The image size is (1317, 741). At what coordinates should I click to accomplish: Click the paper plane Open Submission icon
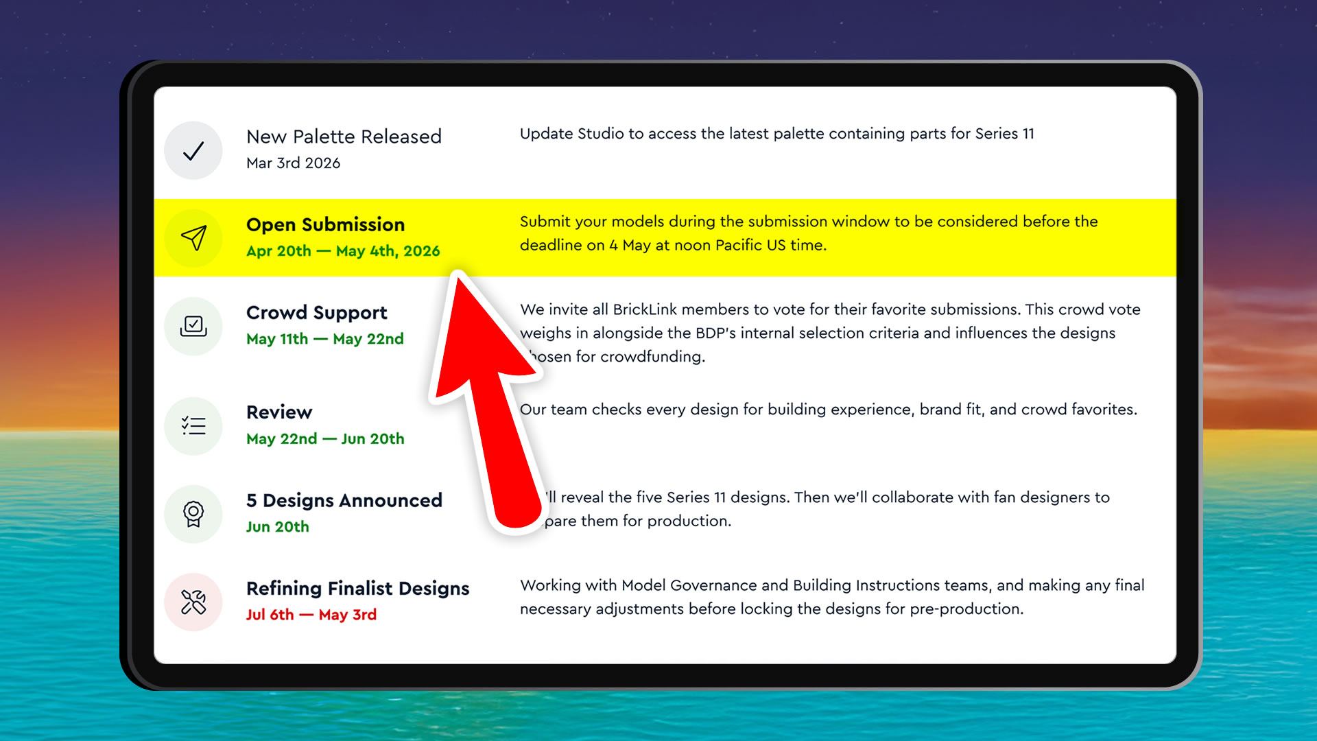193,238
